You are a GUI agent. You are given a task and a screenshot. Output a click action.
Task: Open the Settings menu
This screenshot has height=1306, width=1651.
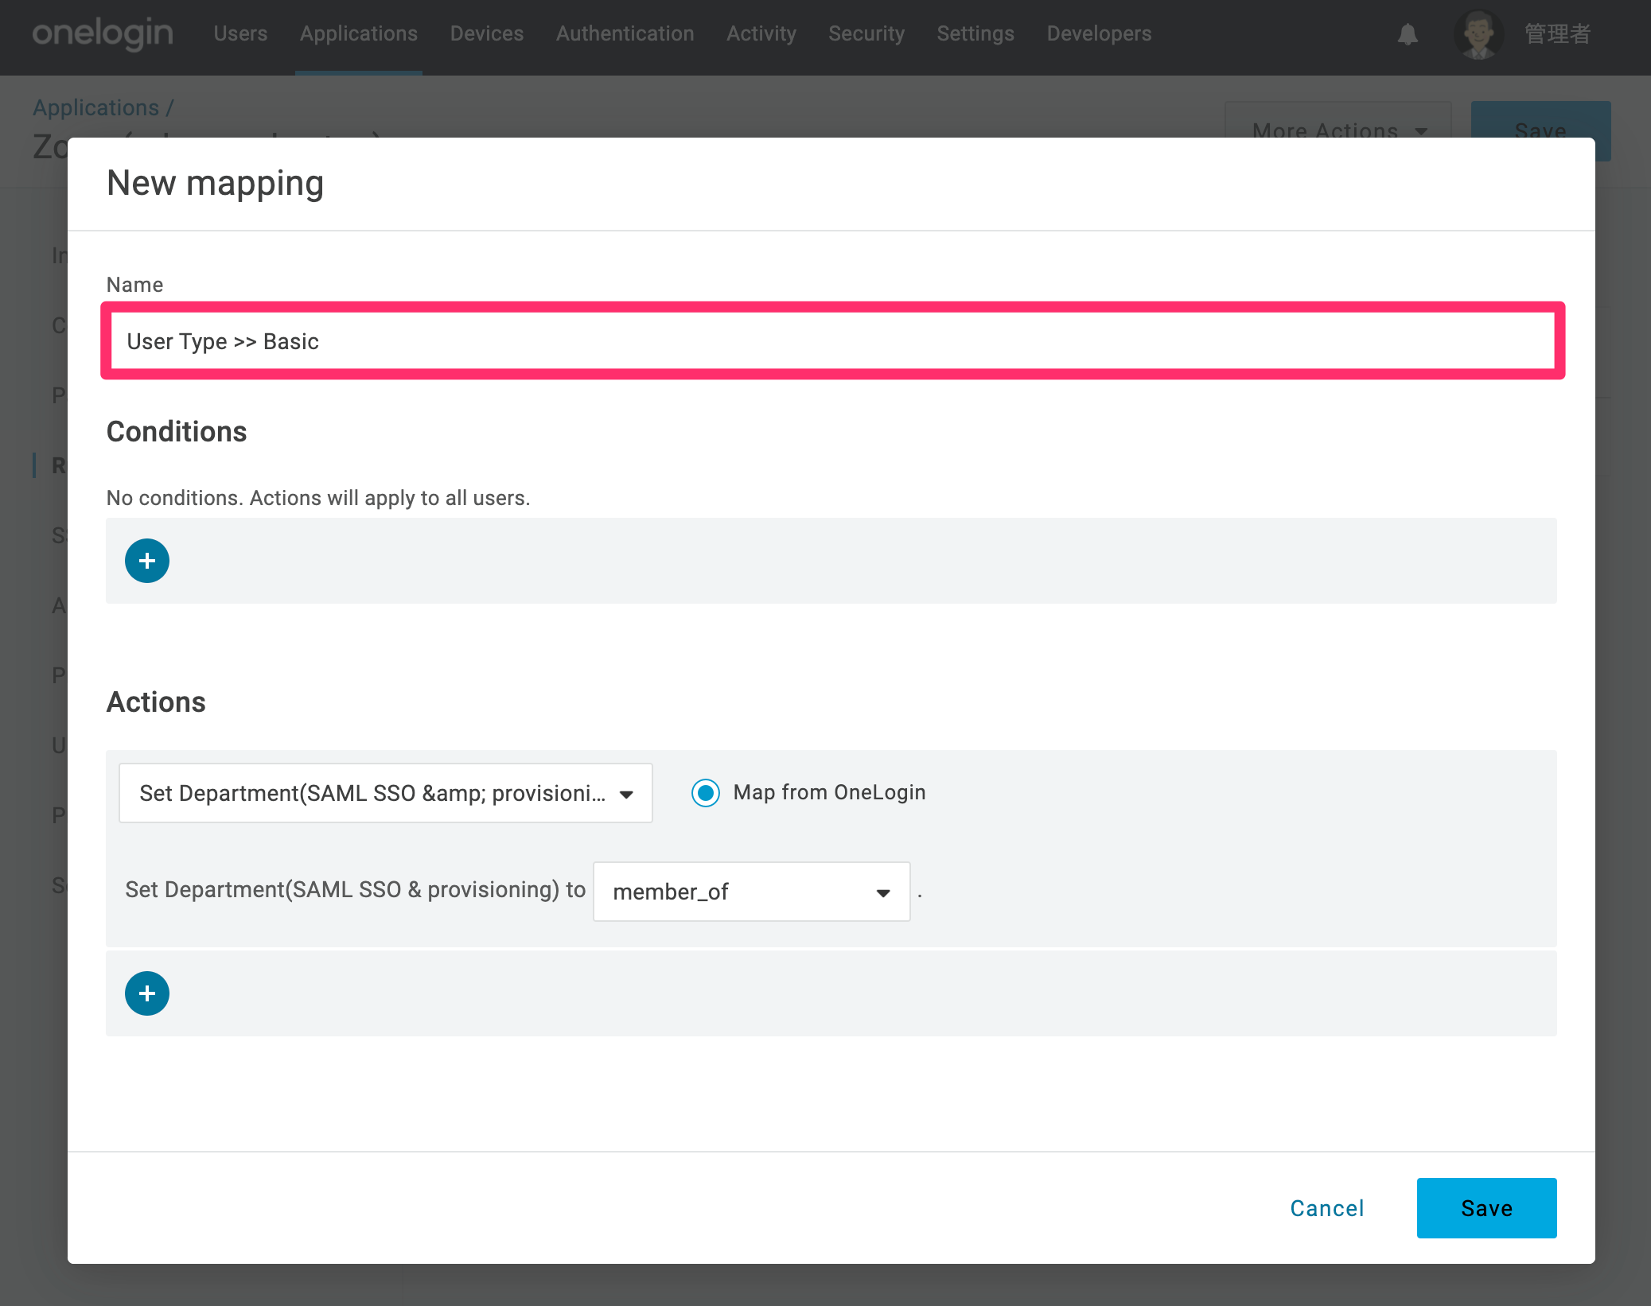(975, 34)
